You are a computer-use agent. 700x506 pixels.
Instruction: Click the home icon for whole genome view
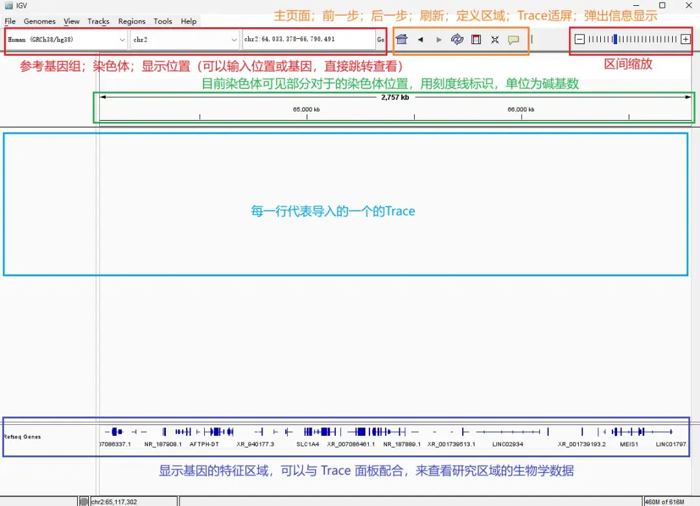[401, 40]
